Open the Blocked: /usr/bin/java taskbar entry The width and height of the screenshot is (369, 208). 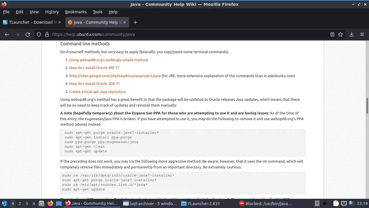[266, 203]
